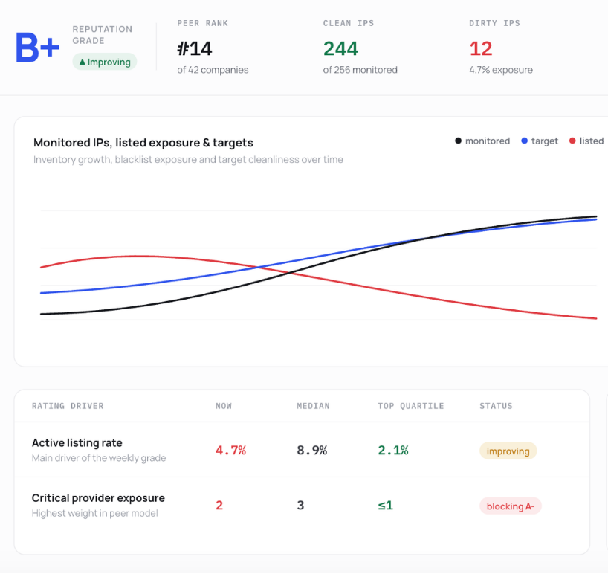Toggle the monitored legend dot
The image size is (608, 574).
(459, 141)
